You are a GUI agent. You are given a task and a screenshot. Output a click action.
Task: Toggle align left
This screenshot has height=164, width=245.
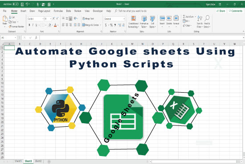(x=63, y=25)
